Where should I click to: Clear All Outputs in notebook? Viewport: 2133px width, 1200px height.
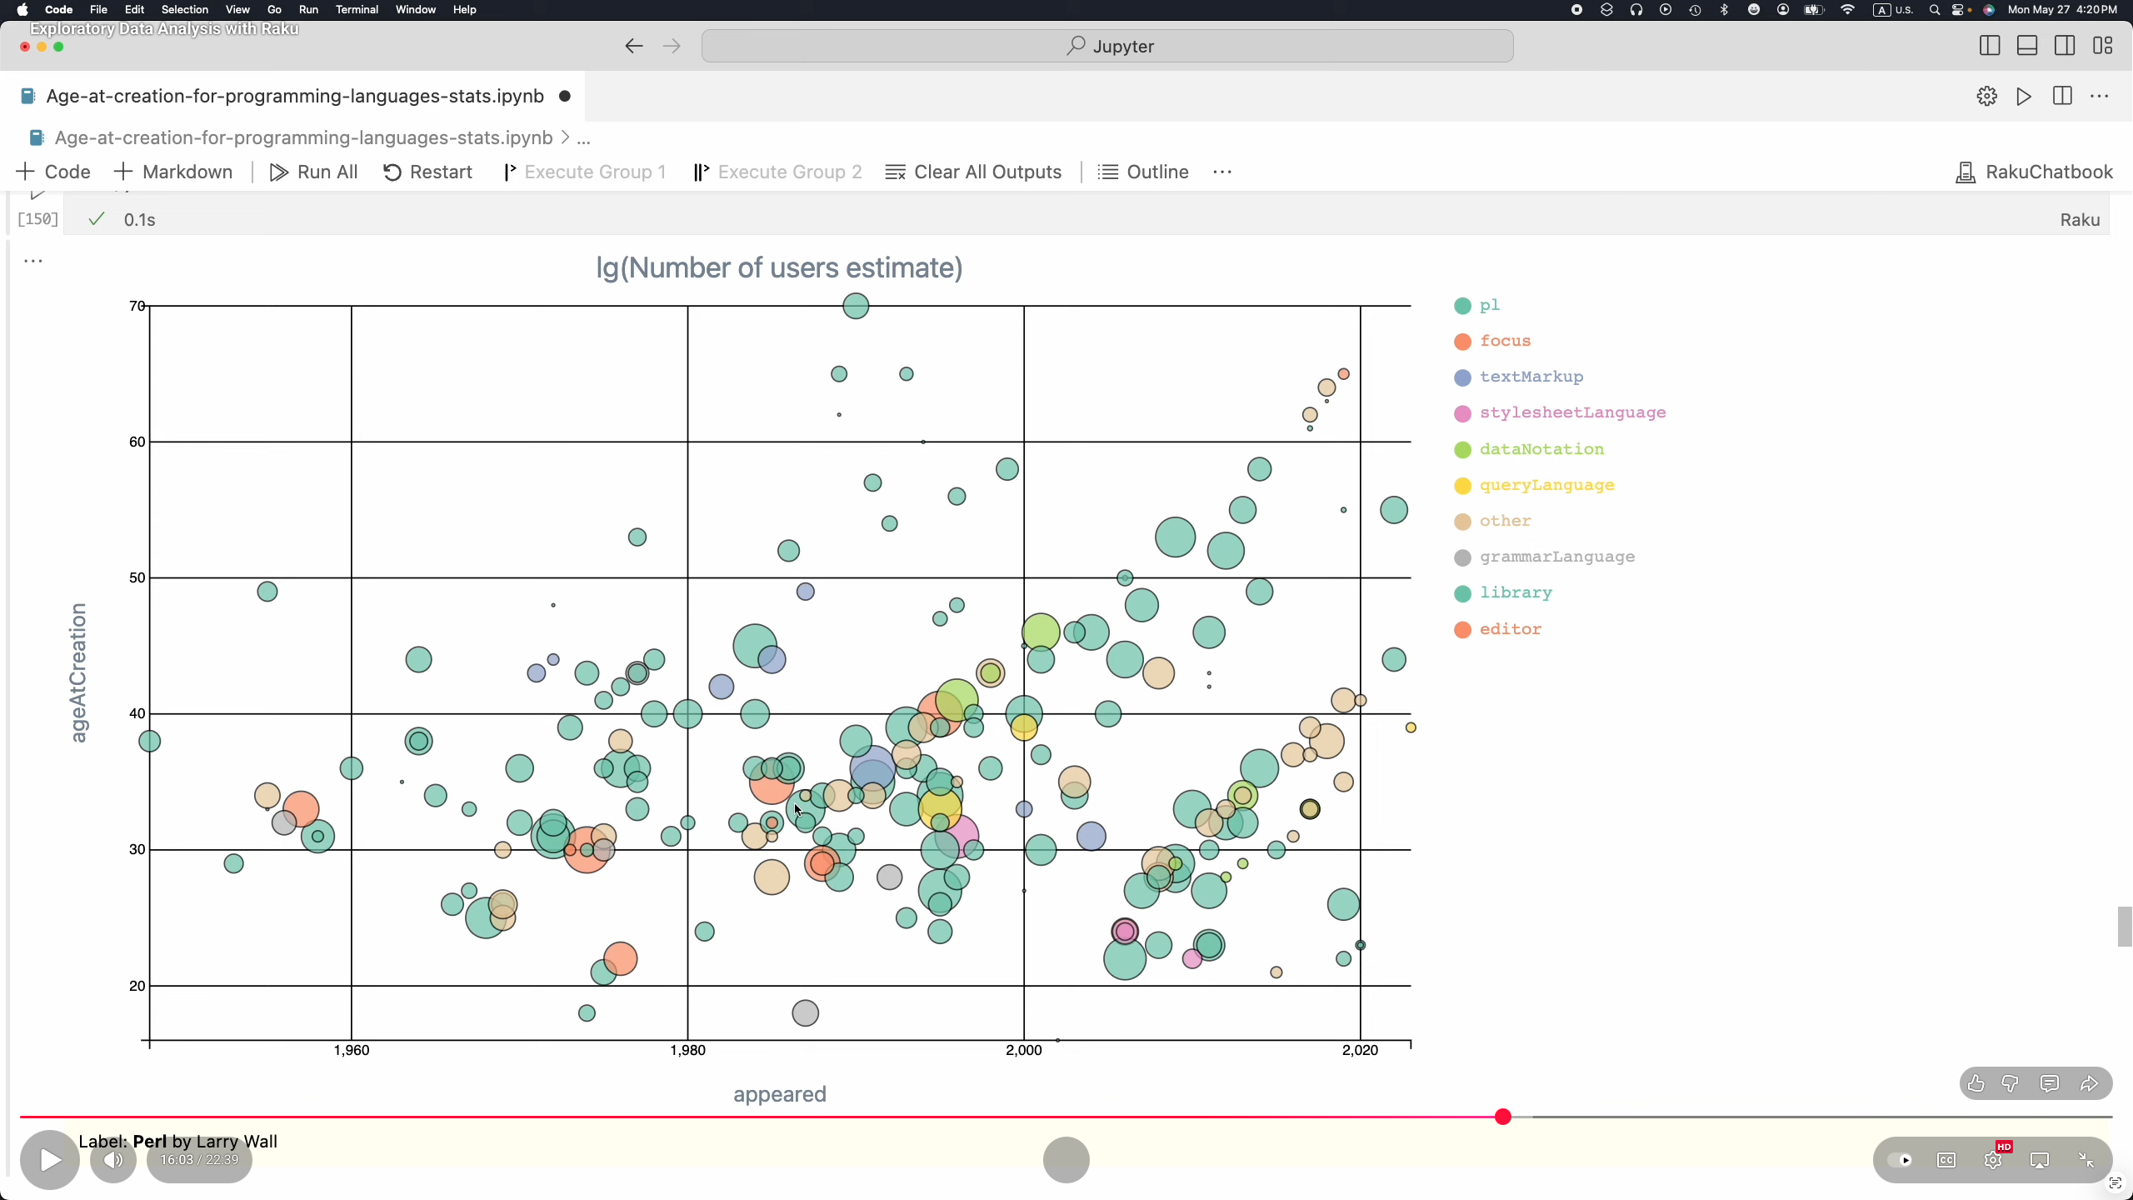tap(973, 172)
